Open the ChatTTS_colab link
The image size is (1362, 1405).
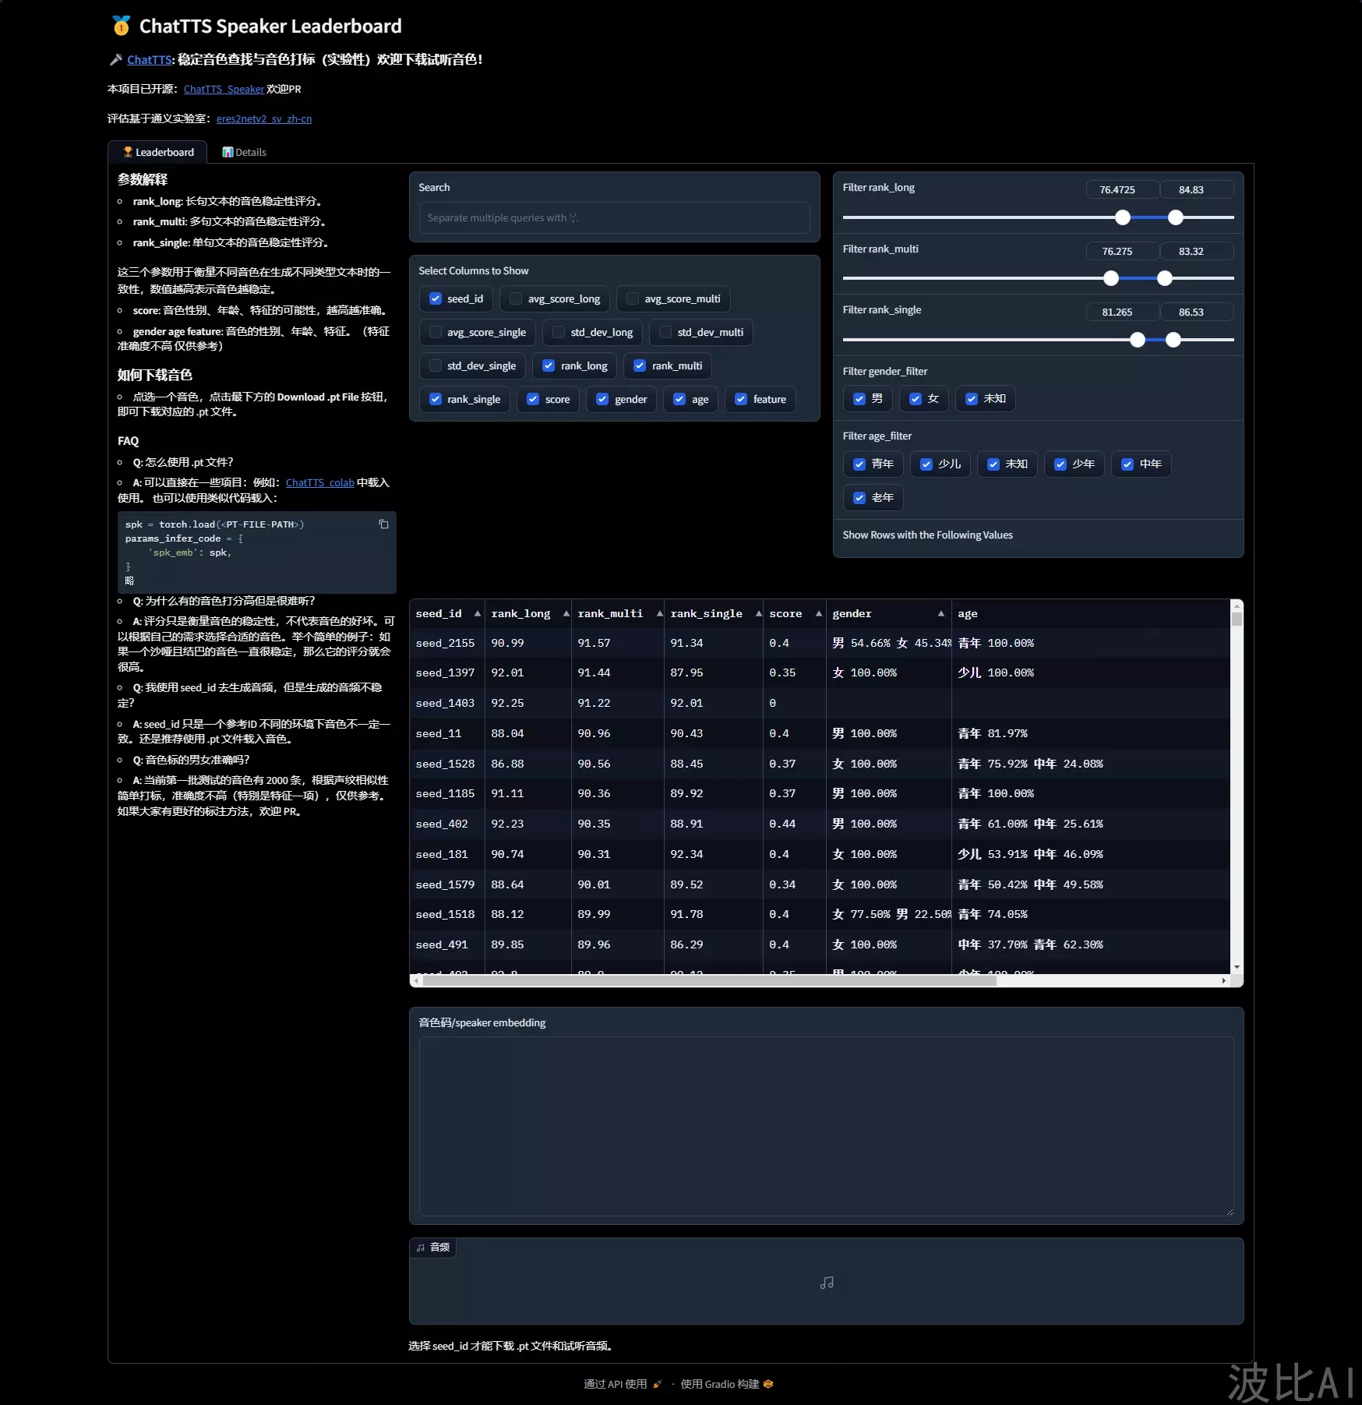[x=319, y=483]
